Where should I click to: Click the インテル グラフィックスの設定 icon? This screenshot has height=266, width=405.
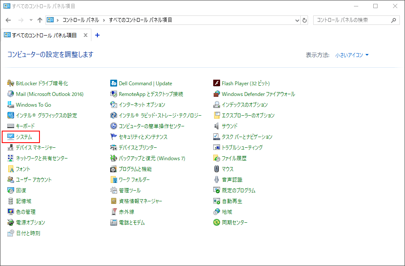coord(11,115)
